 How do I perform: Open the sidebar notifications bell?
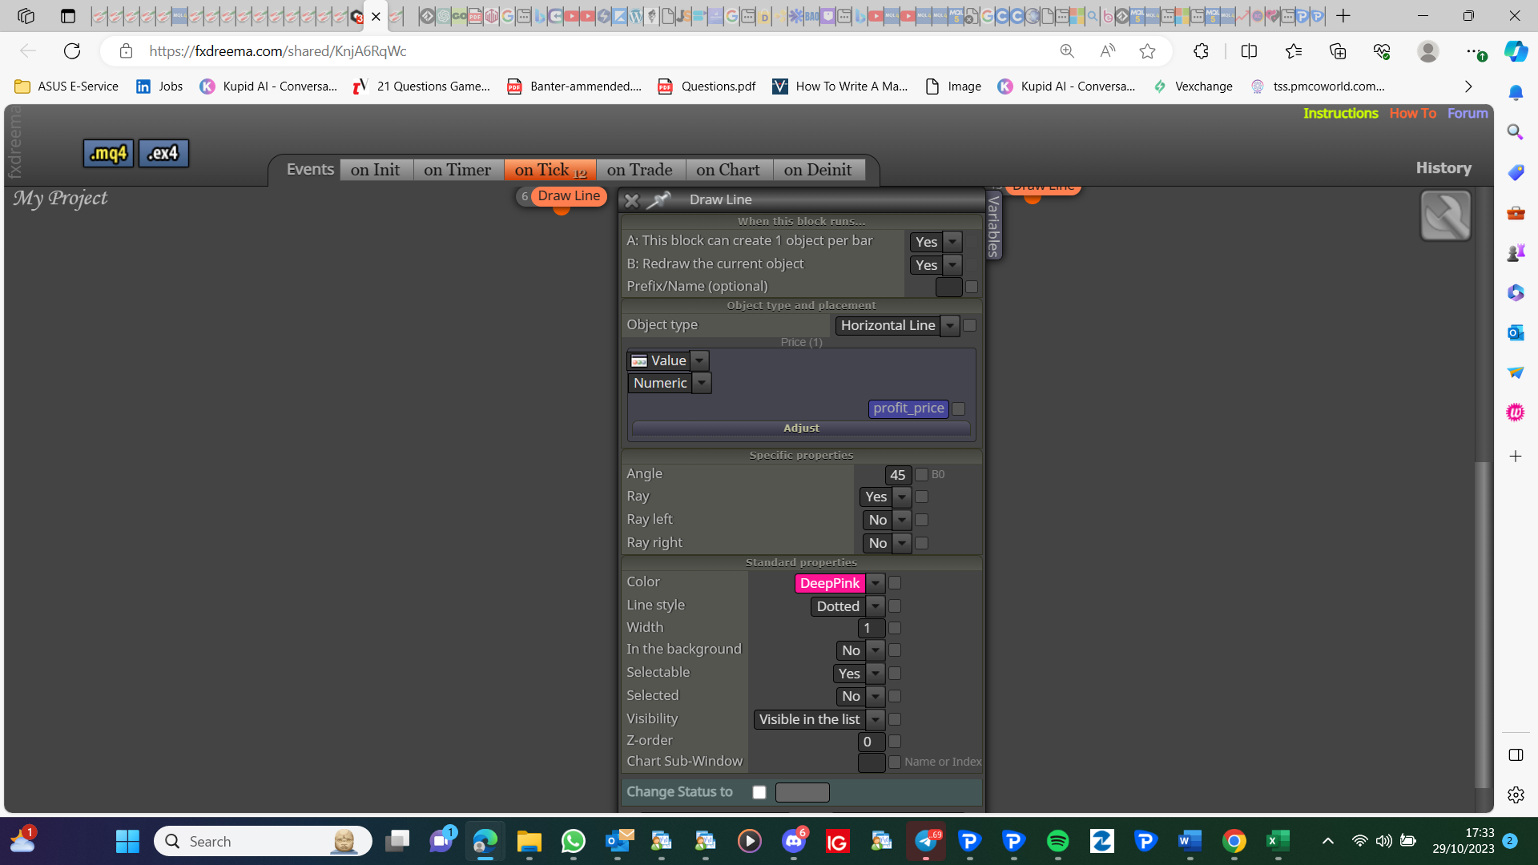[x=1515, y=93]
